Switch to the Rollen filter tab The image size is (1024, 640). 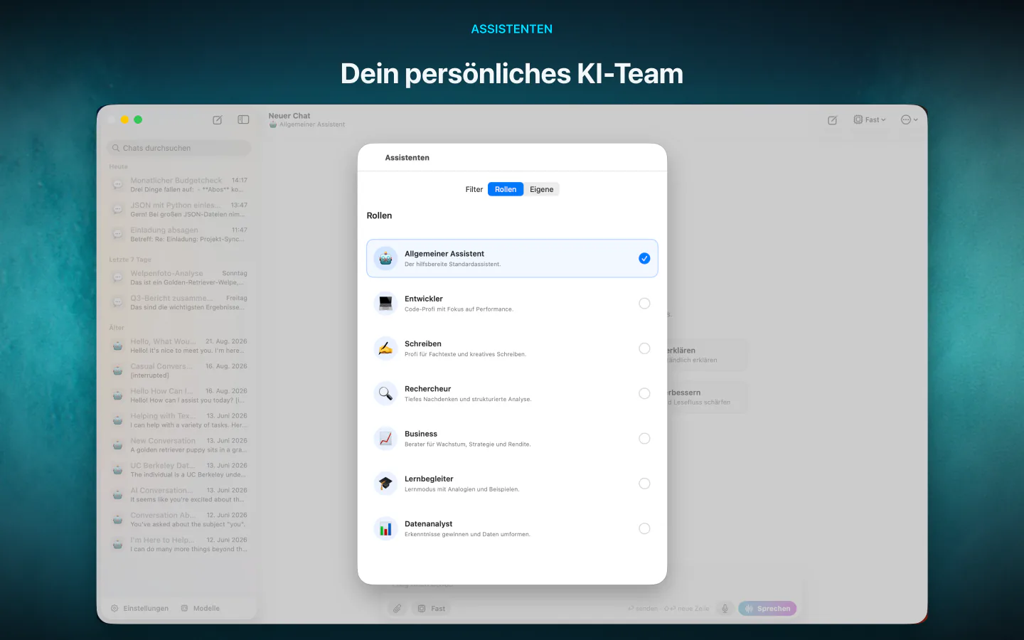pos(506,189)
